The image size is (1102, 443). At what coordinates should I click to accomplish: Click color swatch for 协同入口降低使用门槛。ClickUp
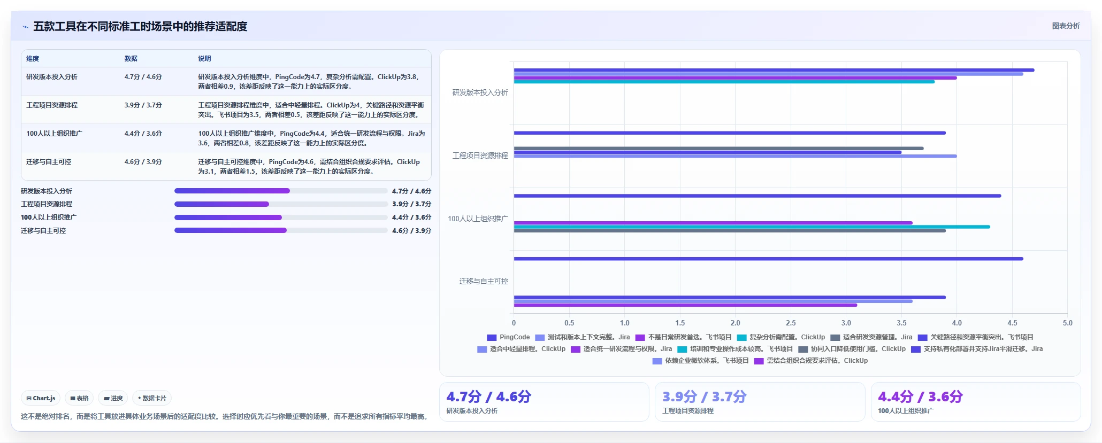point(803,349)
